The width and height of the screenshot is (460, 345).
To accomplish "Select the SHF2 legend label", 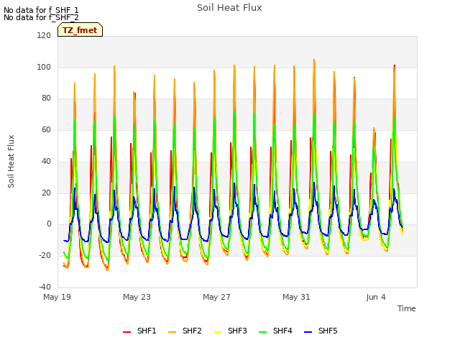I will coord(192,331).
